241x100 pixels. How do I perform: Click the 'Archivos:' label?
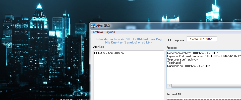(x=99, y=47)
